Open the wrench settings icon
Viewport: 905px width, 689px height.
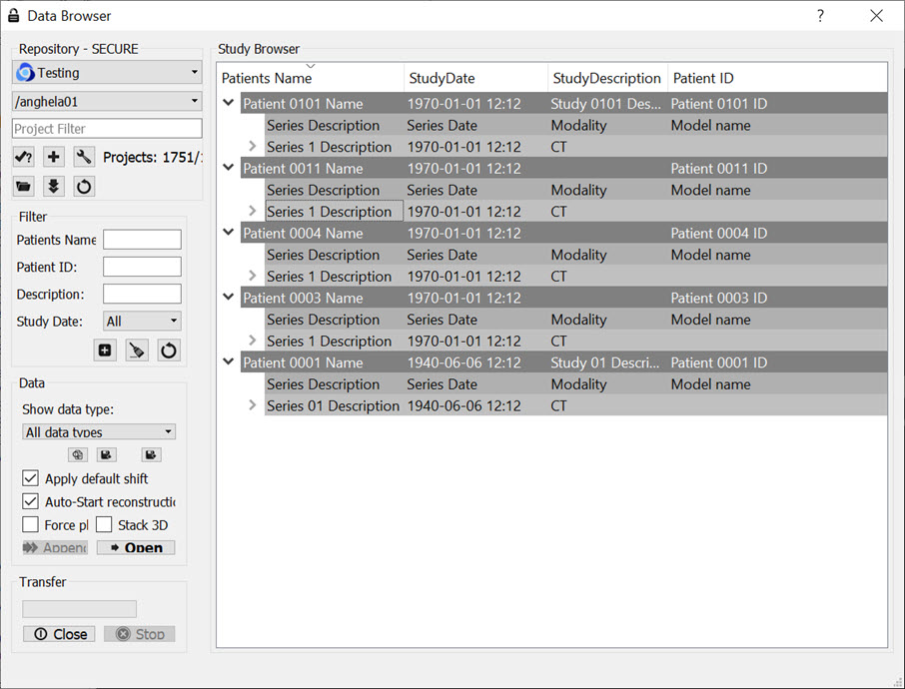point(84,157)
